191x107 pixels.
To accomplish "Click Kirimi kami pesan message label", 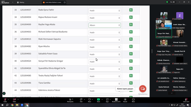I will 125,89.
